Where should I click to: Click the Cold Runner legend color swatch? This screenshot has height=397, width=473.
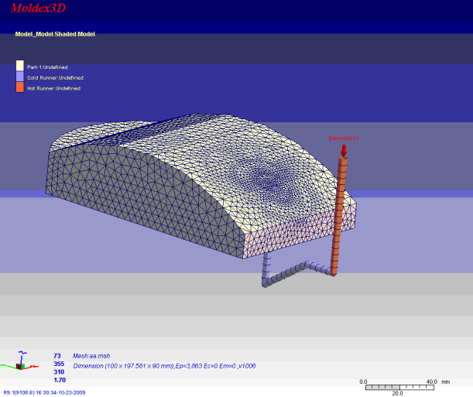coord(21,77)
